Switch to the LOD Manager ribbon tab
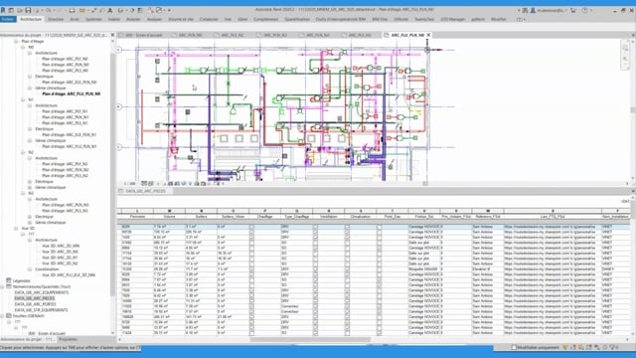Viewport: 636px width, 358px height. (x=453, y=19)
